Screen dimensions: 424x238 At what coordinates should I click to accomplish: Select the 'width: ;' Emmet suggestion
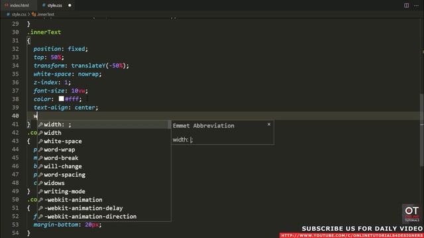click(x=104, y=124)
